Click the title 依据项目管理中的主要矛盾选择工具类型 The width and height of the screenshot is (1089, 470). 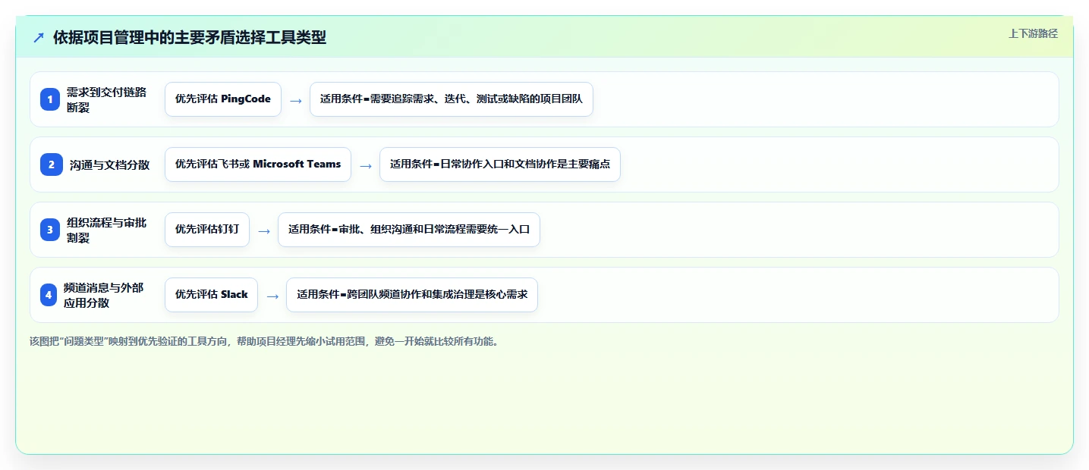pyautogui.click(x=190, y=38)
